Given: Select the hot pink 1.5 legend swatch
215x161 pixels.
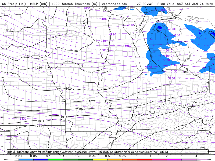Looking at the screenshot, I should tap(159, 160).
